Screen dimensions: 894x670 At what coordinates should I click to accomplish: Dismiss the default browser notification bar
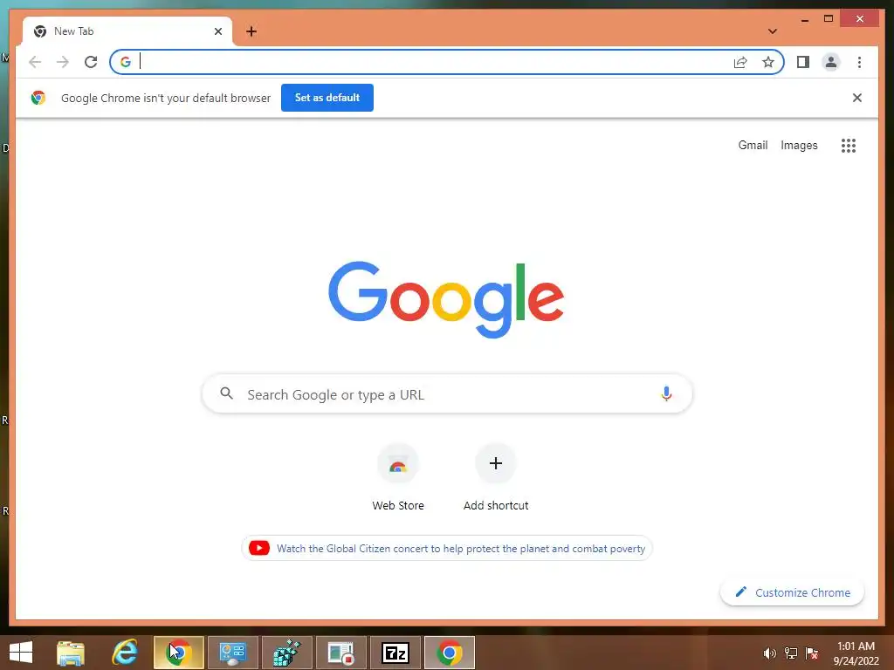coord(857,98)
